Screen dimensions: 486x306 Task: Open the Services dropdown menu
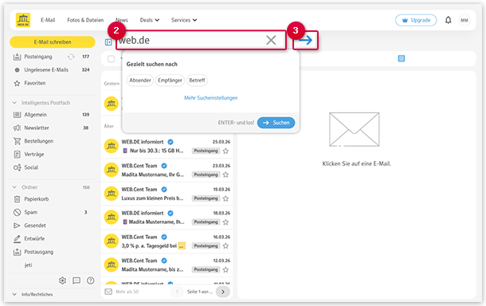coord(184,20)
